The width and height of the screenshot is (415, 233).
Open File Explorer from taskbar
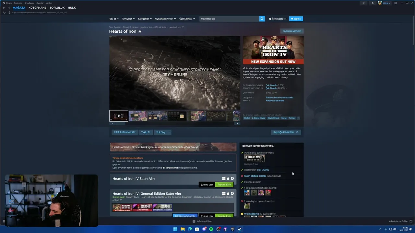click(183, 229)
